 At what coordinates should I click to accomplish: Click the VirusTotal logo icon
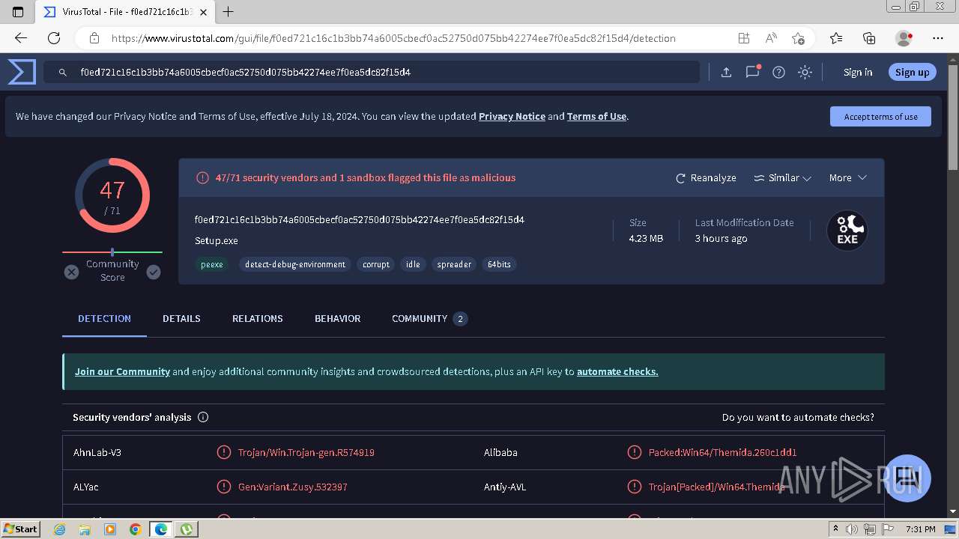click(22, 72)
